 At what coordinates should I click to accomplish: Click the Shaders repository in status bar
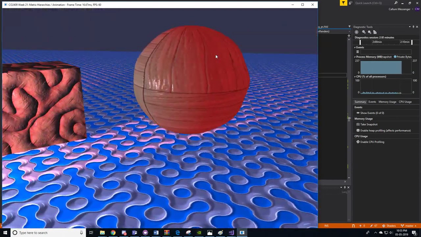click(x=389, y=226)
